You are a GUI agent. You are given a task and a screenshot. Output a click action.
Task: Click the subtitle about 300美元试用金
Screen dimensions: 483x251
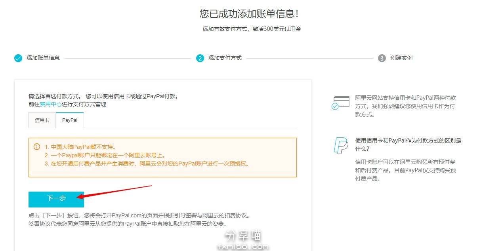252,29
